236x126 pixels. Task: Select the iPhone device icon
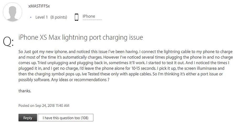77,17
